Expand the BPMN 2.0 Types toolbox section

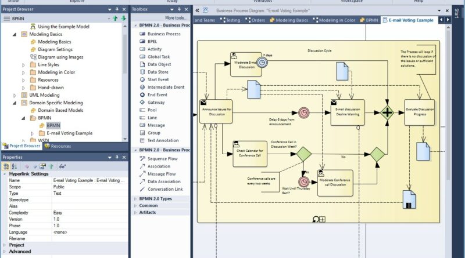click(x=135, y=199)
